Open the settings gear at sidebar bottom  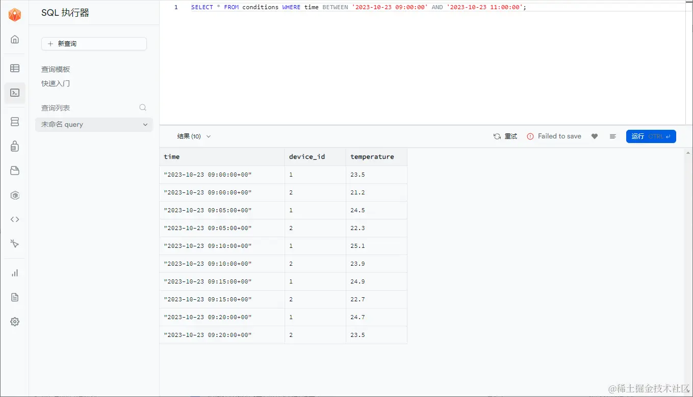[15, 321]
